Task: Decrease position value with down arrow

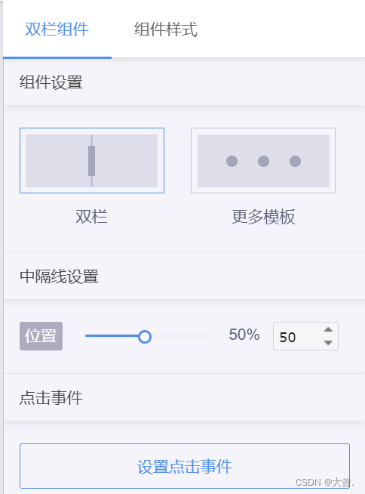Action: point(328,342)
